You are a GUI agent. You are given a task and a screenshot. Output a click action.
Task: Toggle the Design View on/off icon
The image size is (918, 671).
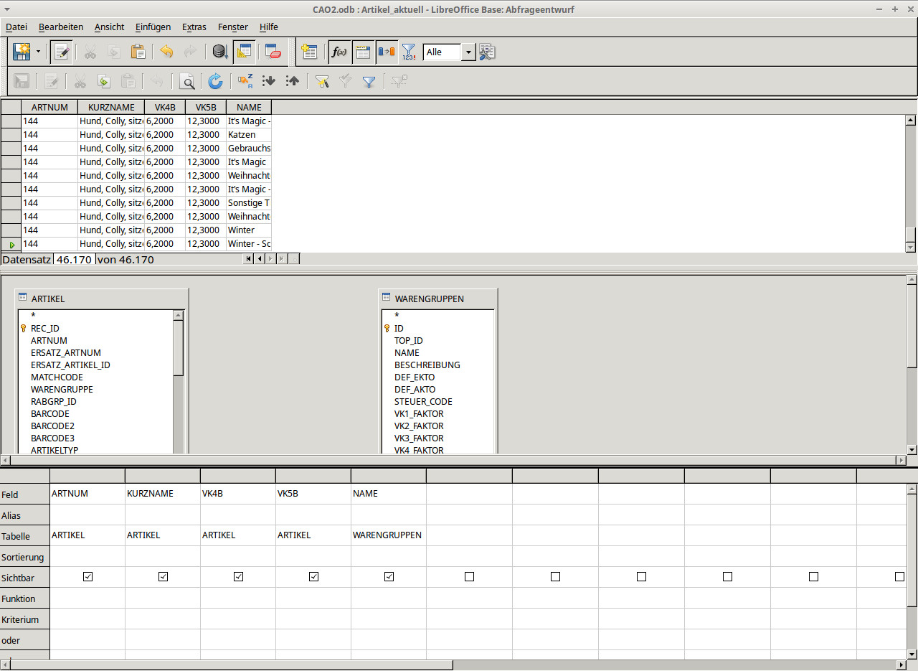click(x=244, y=52)
